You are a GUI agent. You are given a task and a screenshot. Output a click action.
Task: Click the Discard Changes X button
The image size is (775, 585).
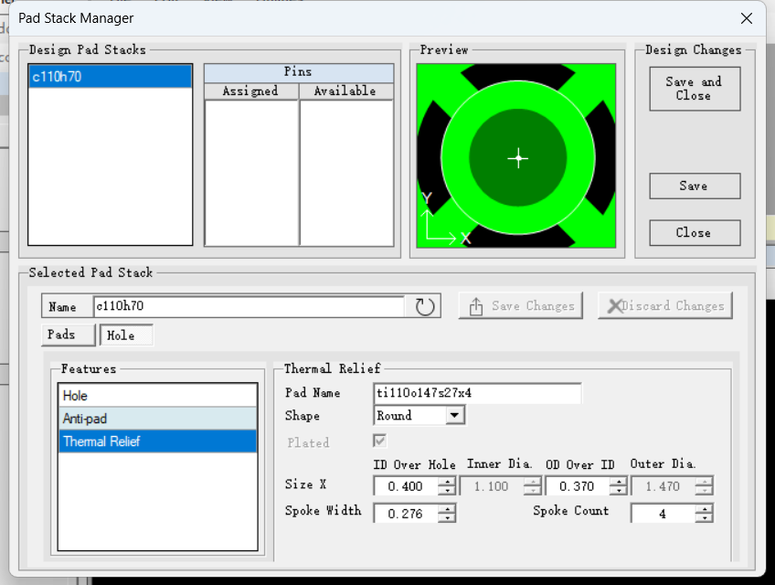(x=664, y=306)
